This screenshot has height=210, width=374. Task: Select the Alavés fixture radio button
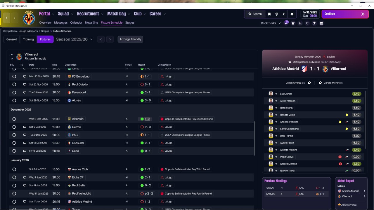point(14,101)
